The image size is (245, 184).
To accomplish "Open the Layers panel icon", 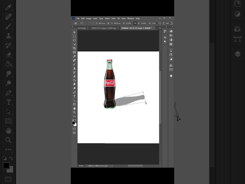I will coord(171,76).
